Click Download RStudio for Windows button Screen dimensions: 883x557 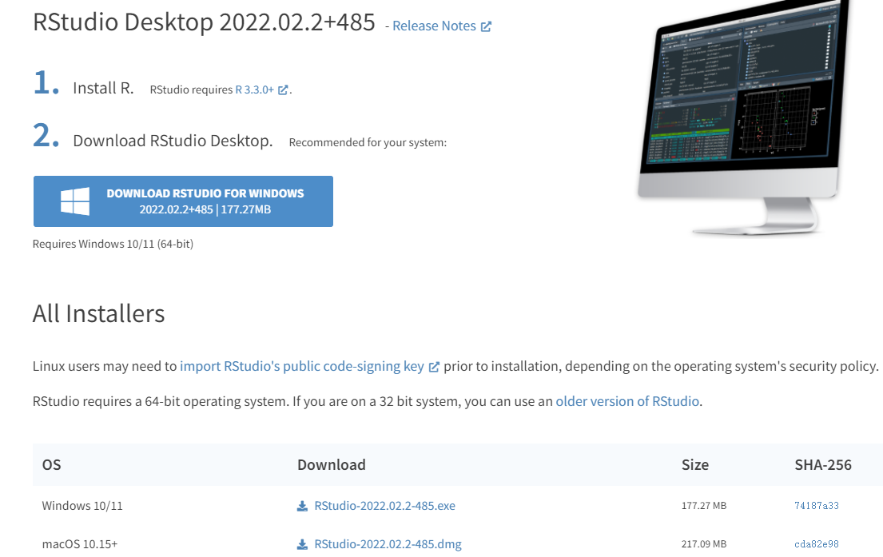tap(183, 201)
